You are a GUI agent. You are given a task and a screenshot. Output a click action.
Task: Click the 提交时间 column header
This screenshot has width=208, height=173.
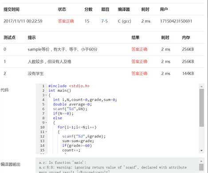coord(12,9)
